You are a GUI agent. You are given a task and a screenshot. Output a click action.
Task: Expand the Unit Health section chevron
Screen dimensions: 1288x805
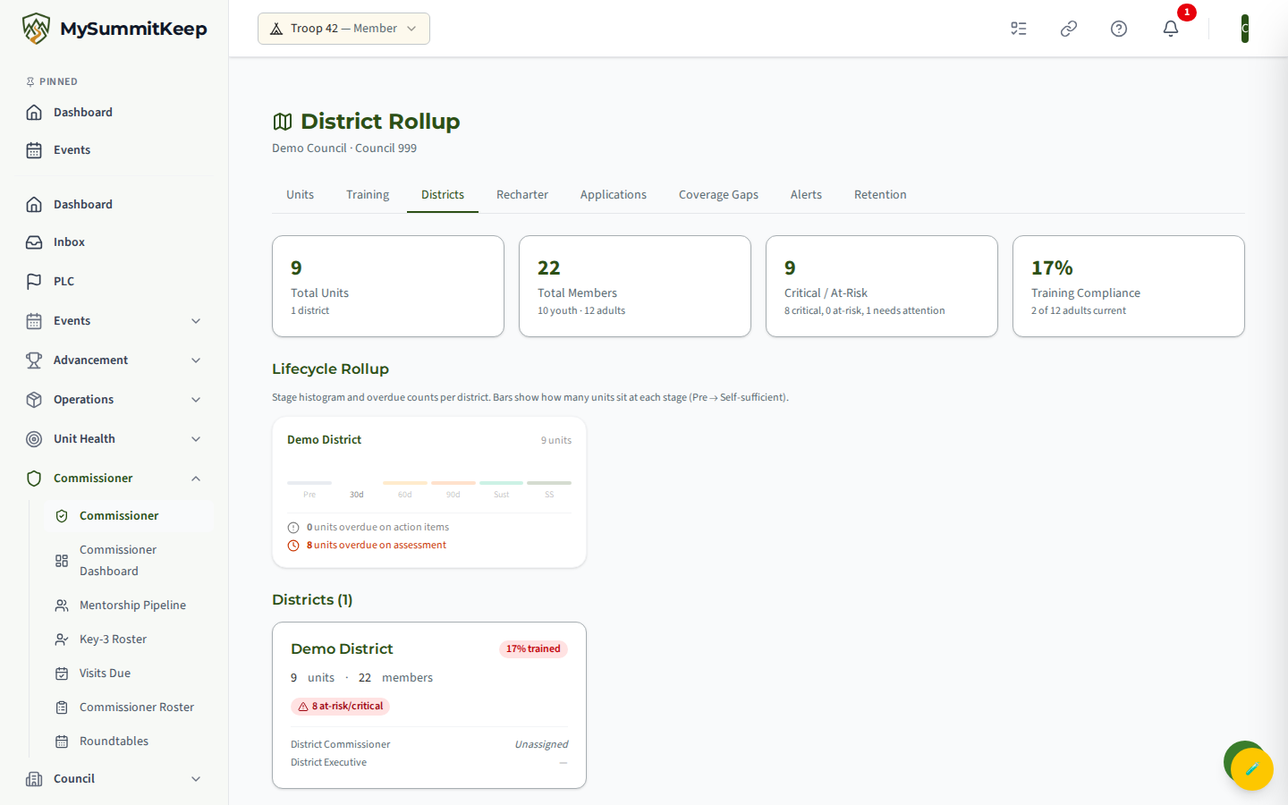pos(196,439)
